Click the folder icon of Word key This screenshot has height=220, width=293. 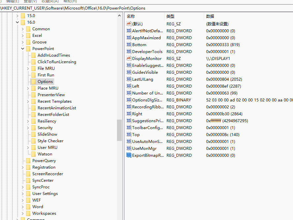[28, 207]
